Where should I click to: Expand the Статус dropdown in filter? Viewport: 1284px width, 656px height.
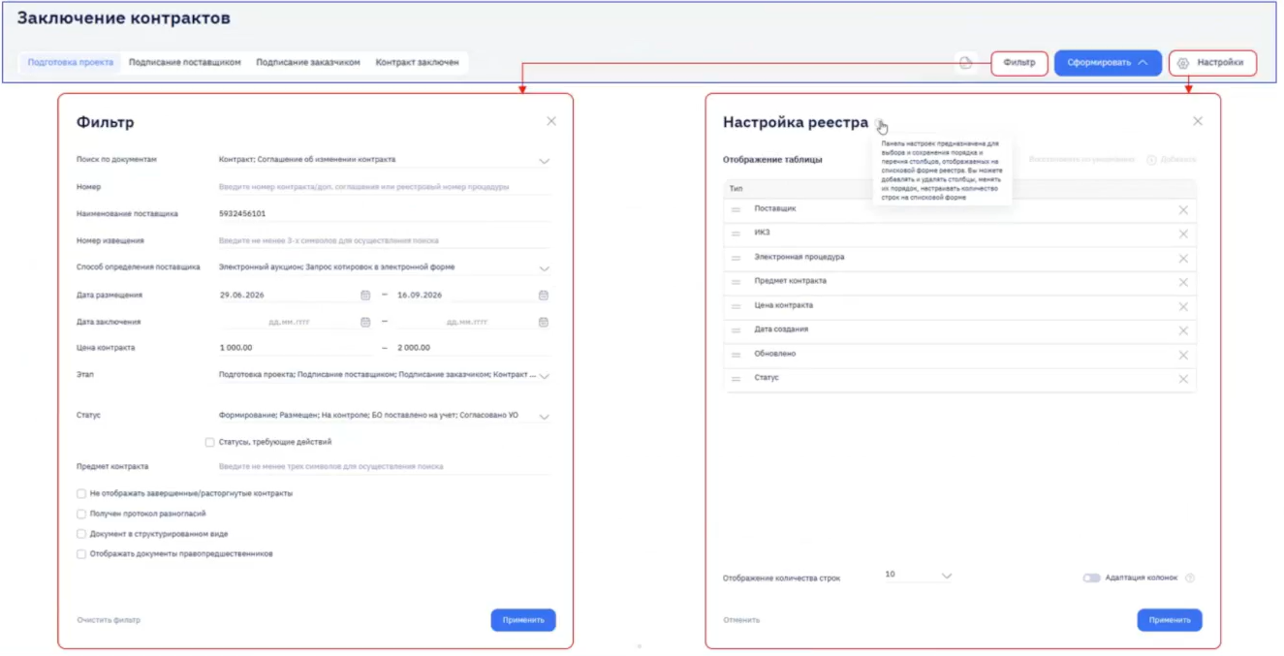(544, 418)
